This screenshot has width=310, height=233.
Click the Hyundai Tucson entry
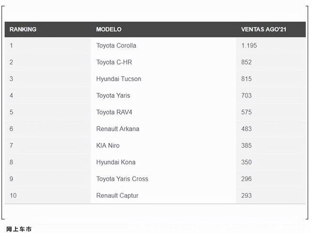[x=119, y=79]
